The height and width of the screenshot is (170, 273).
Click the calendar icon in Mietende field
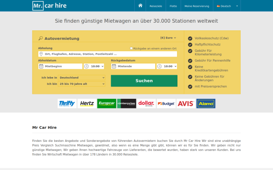coord(114,66)
